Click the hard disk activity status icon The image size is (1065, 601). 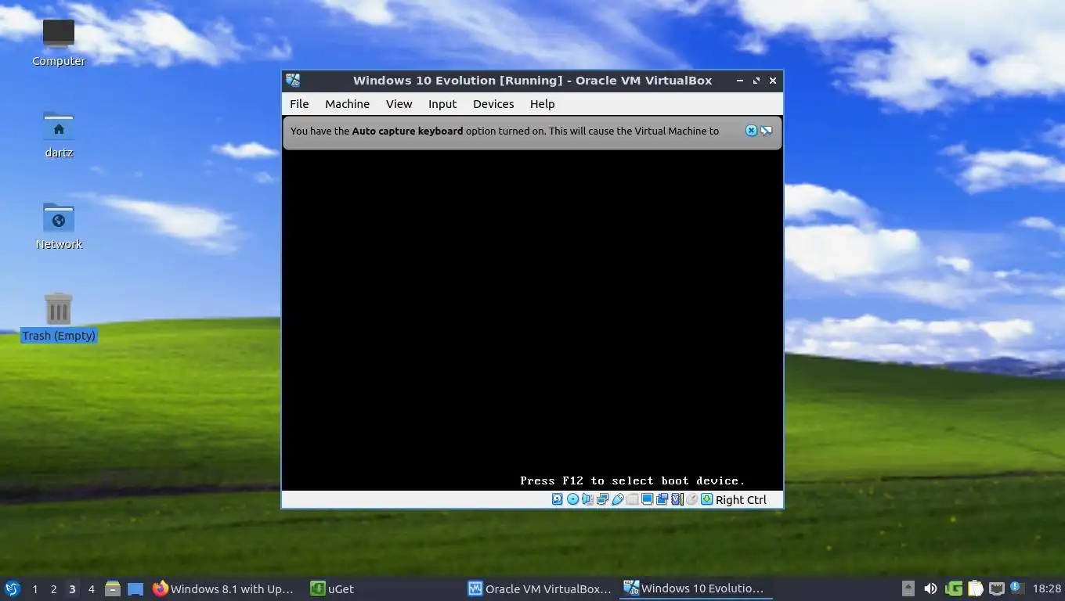557,499
